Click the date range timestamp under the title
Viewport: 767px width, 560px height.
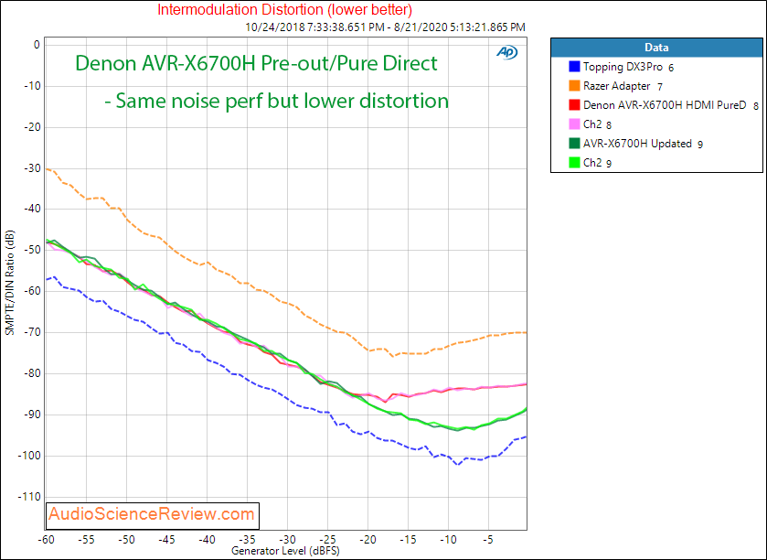pos(385,27)
